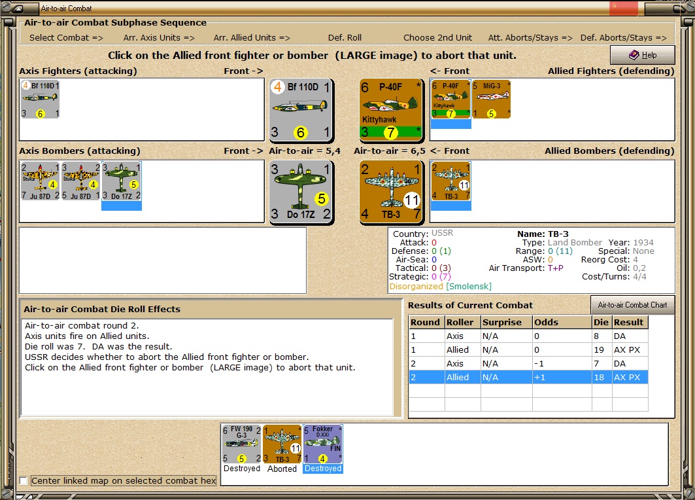Image resolution: width=695 pixels, height=500 pixels.
Task: Select round 2 Axis row with die 7
Action: 528,363
